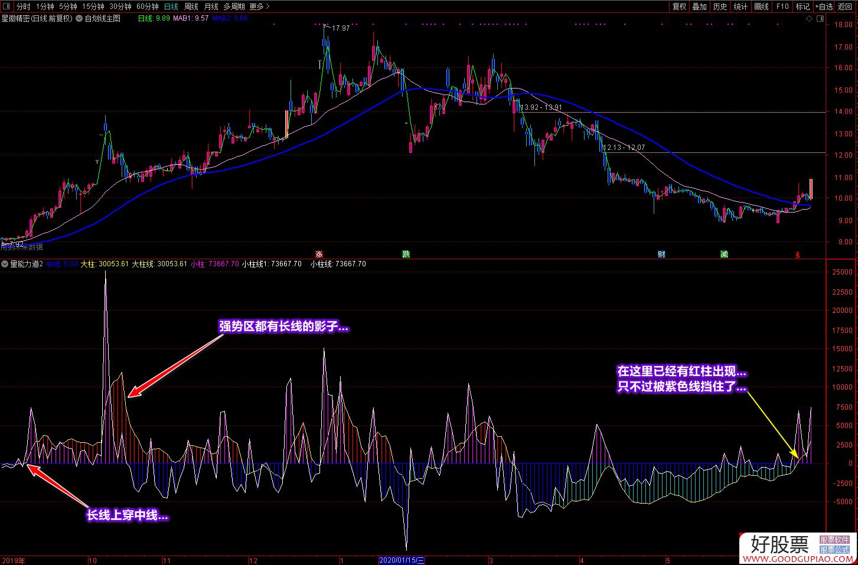Viewport: 858px width, 565px height.
Task: Select the 周线 weekly chart tab
Action: pos(191,6)
